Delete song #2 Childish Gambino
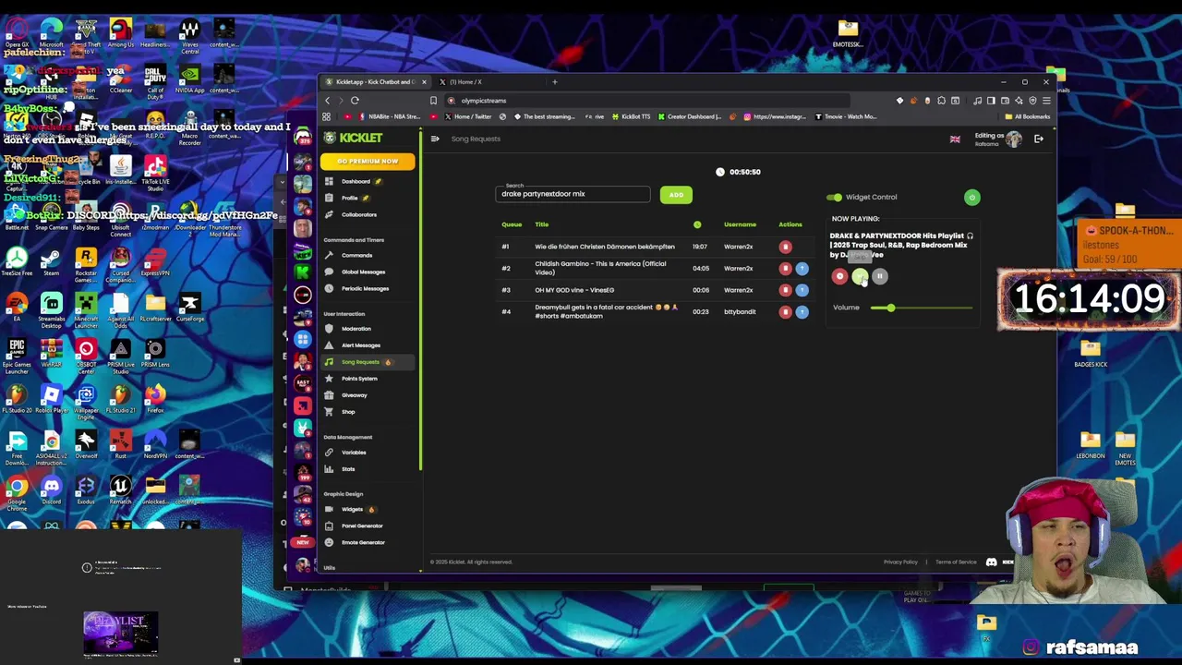The height and width of the screenshot is (665, 1182). pos(785,268)
